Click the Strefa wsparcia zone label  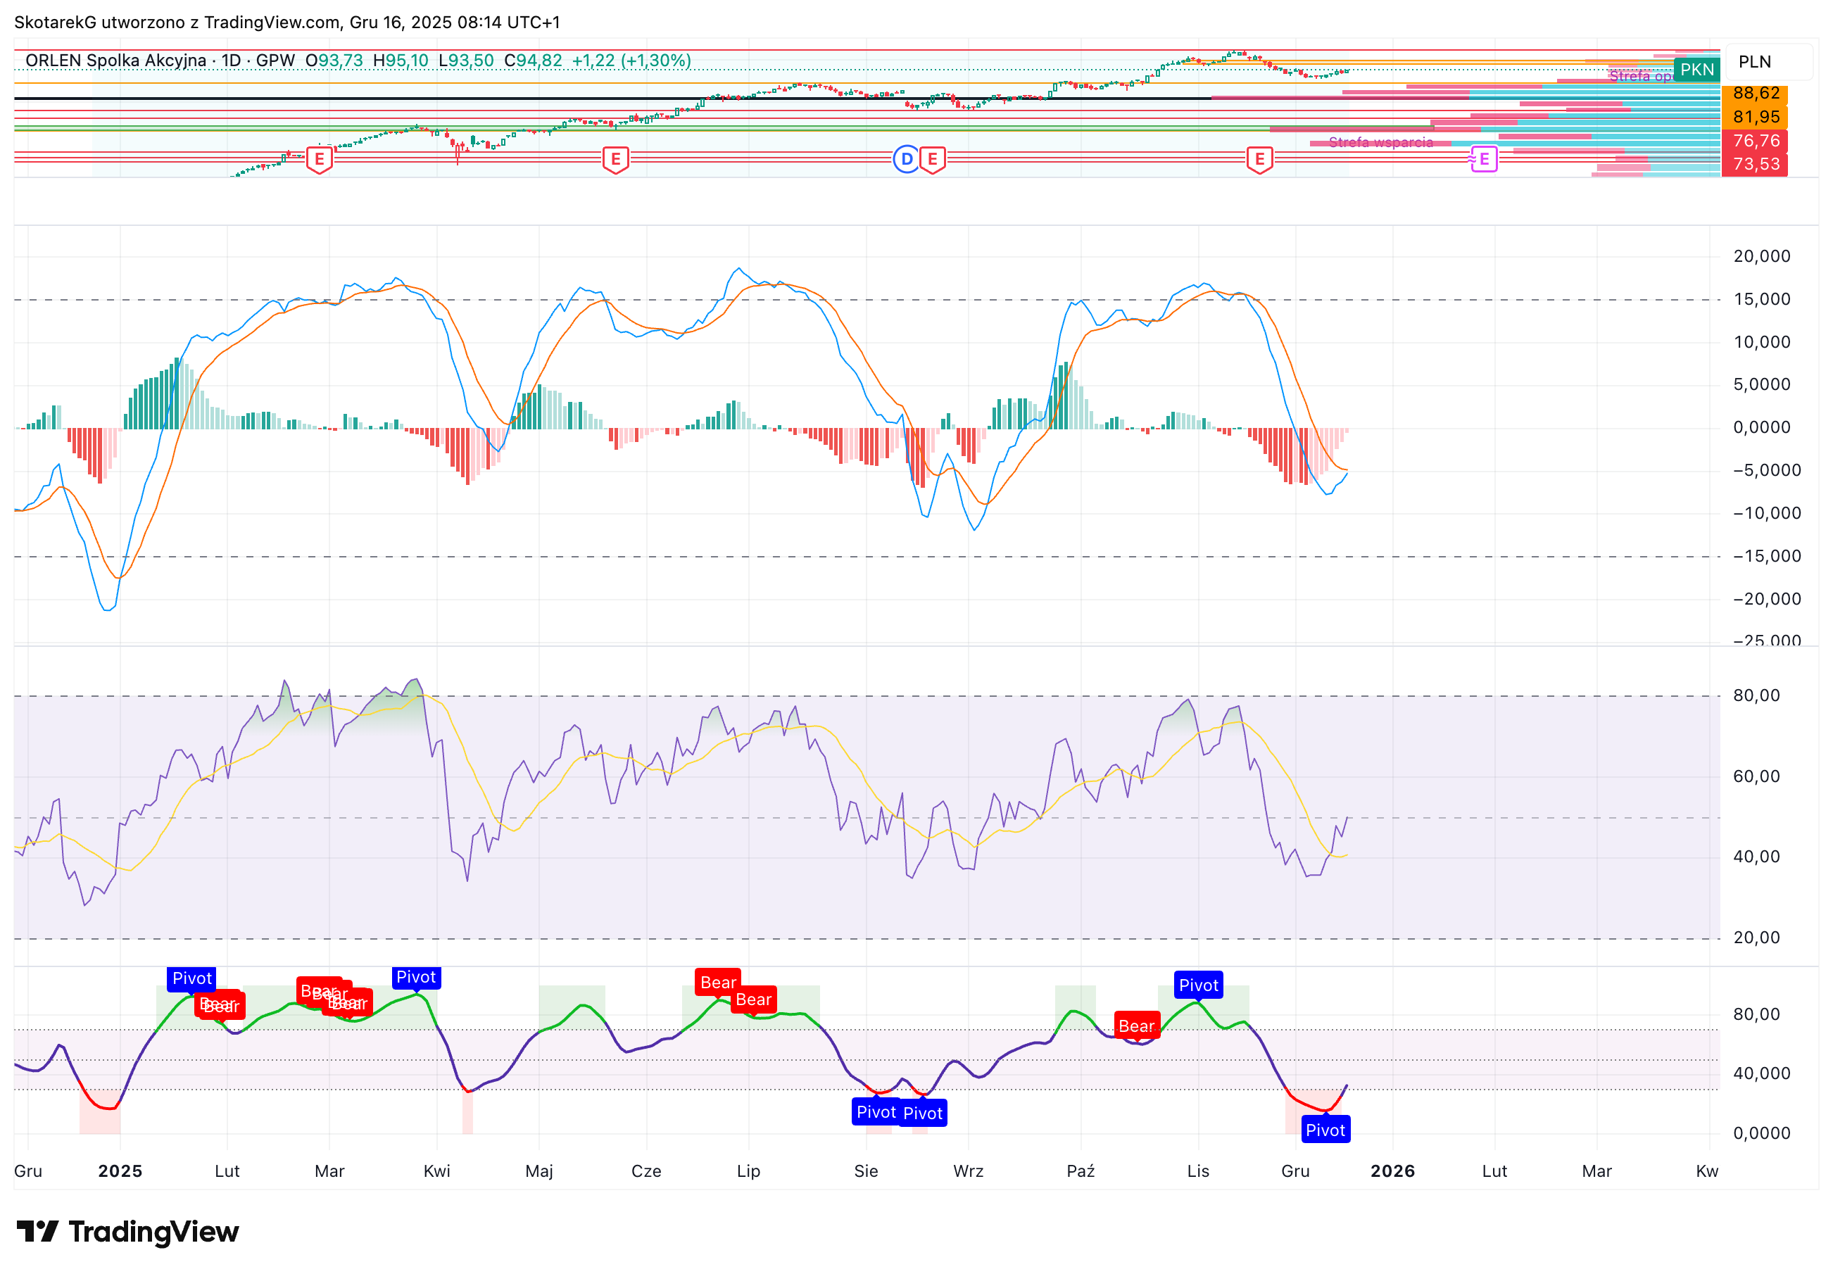point(1380,142)
